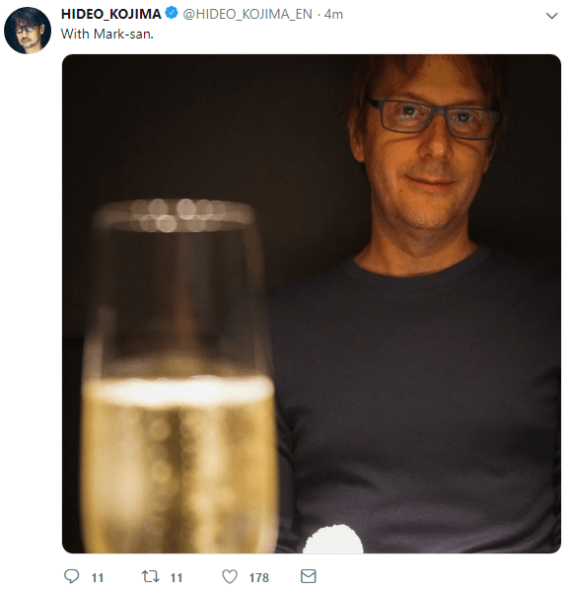Click the 178 likes count
Screen dimensions: 569x590
(x=259, y=577)
